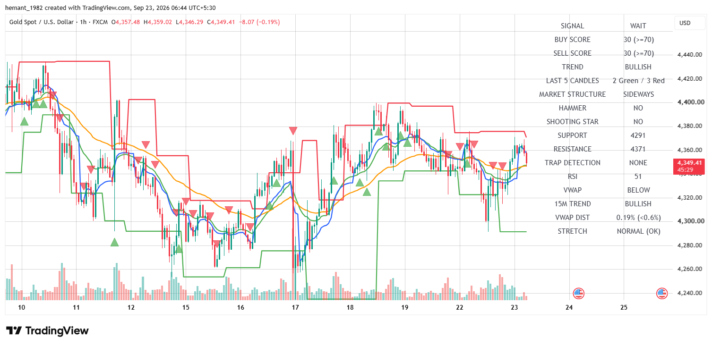Click the SHOOTING STAR label

point(572,122)
